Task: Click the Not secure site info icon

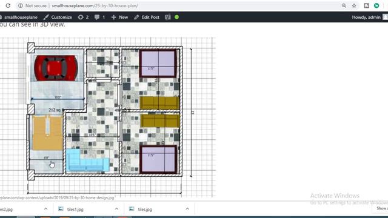Action: coord(20,5)
